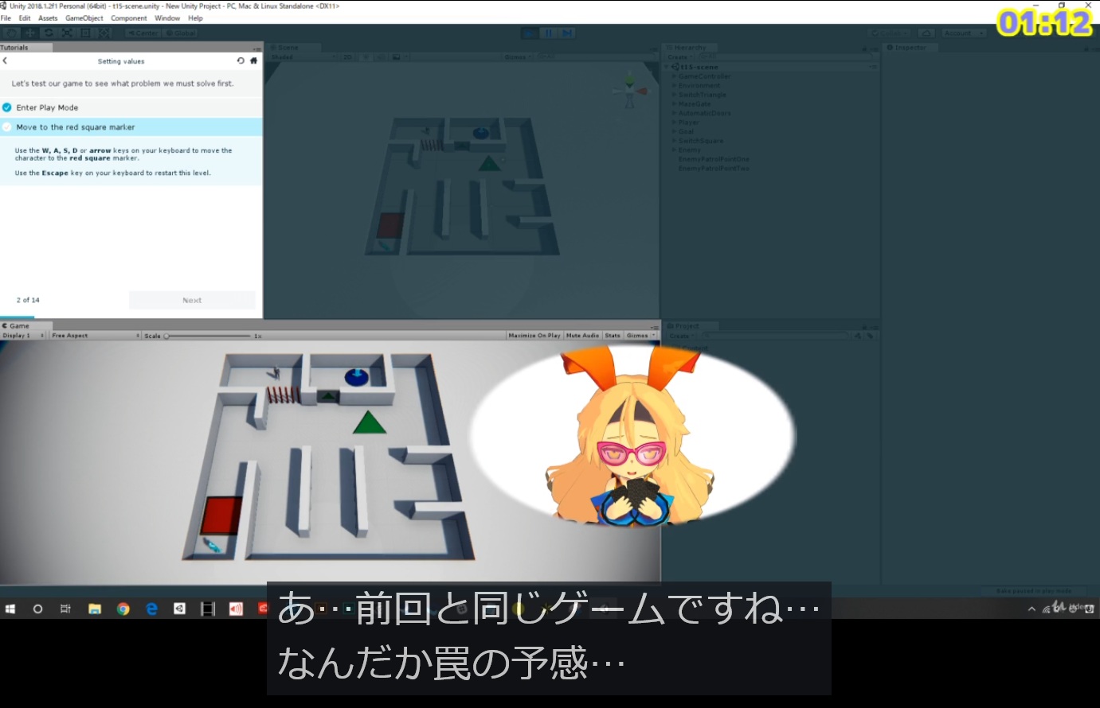Open the Tutorials home page
The image size is (1100, 708).
(253, 60)
